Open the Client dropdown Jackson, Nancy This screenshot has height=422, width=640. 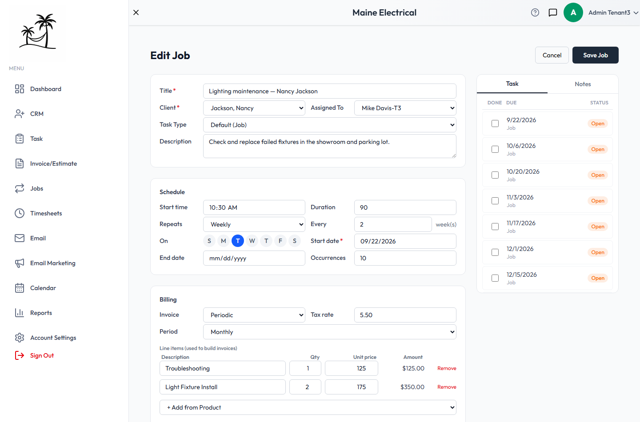click(x=254, y=108)
